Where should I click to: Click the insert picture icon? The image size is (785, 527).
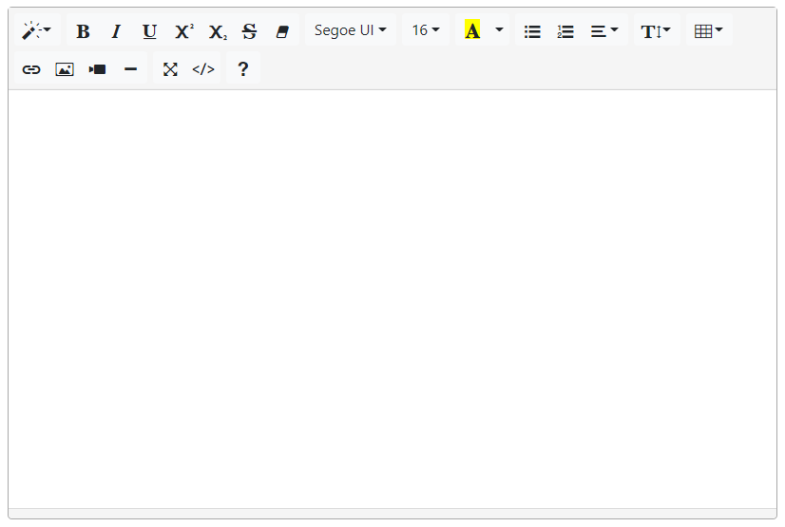click(64, 69)
